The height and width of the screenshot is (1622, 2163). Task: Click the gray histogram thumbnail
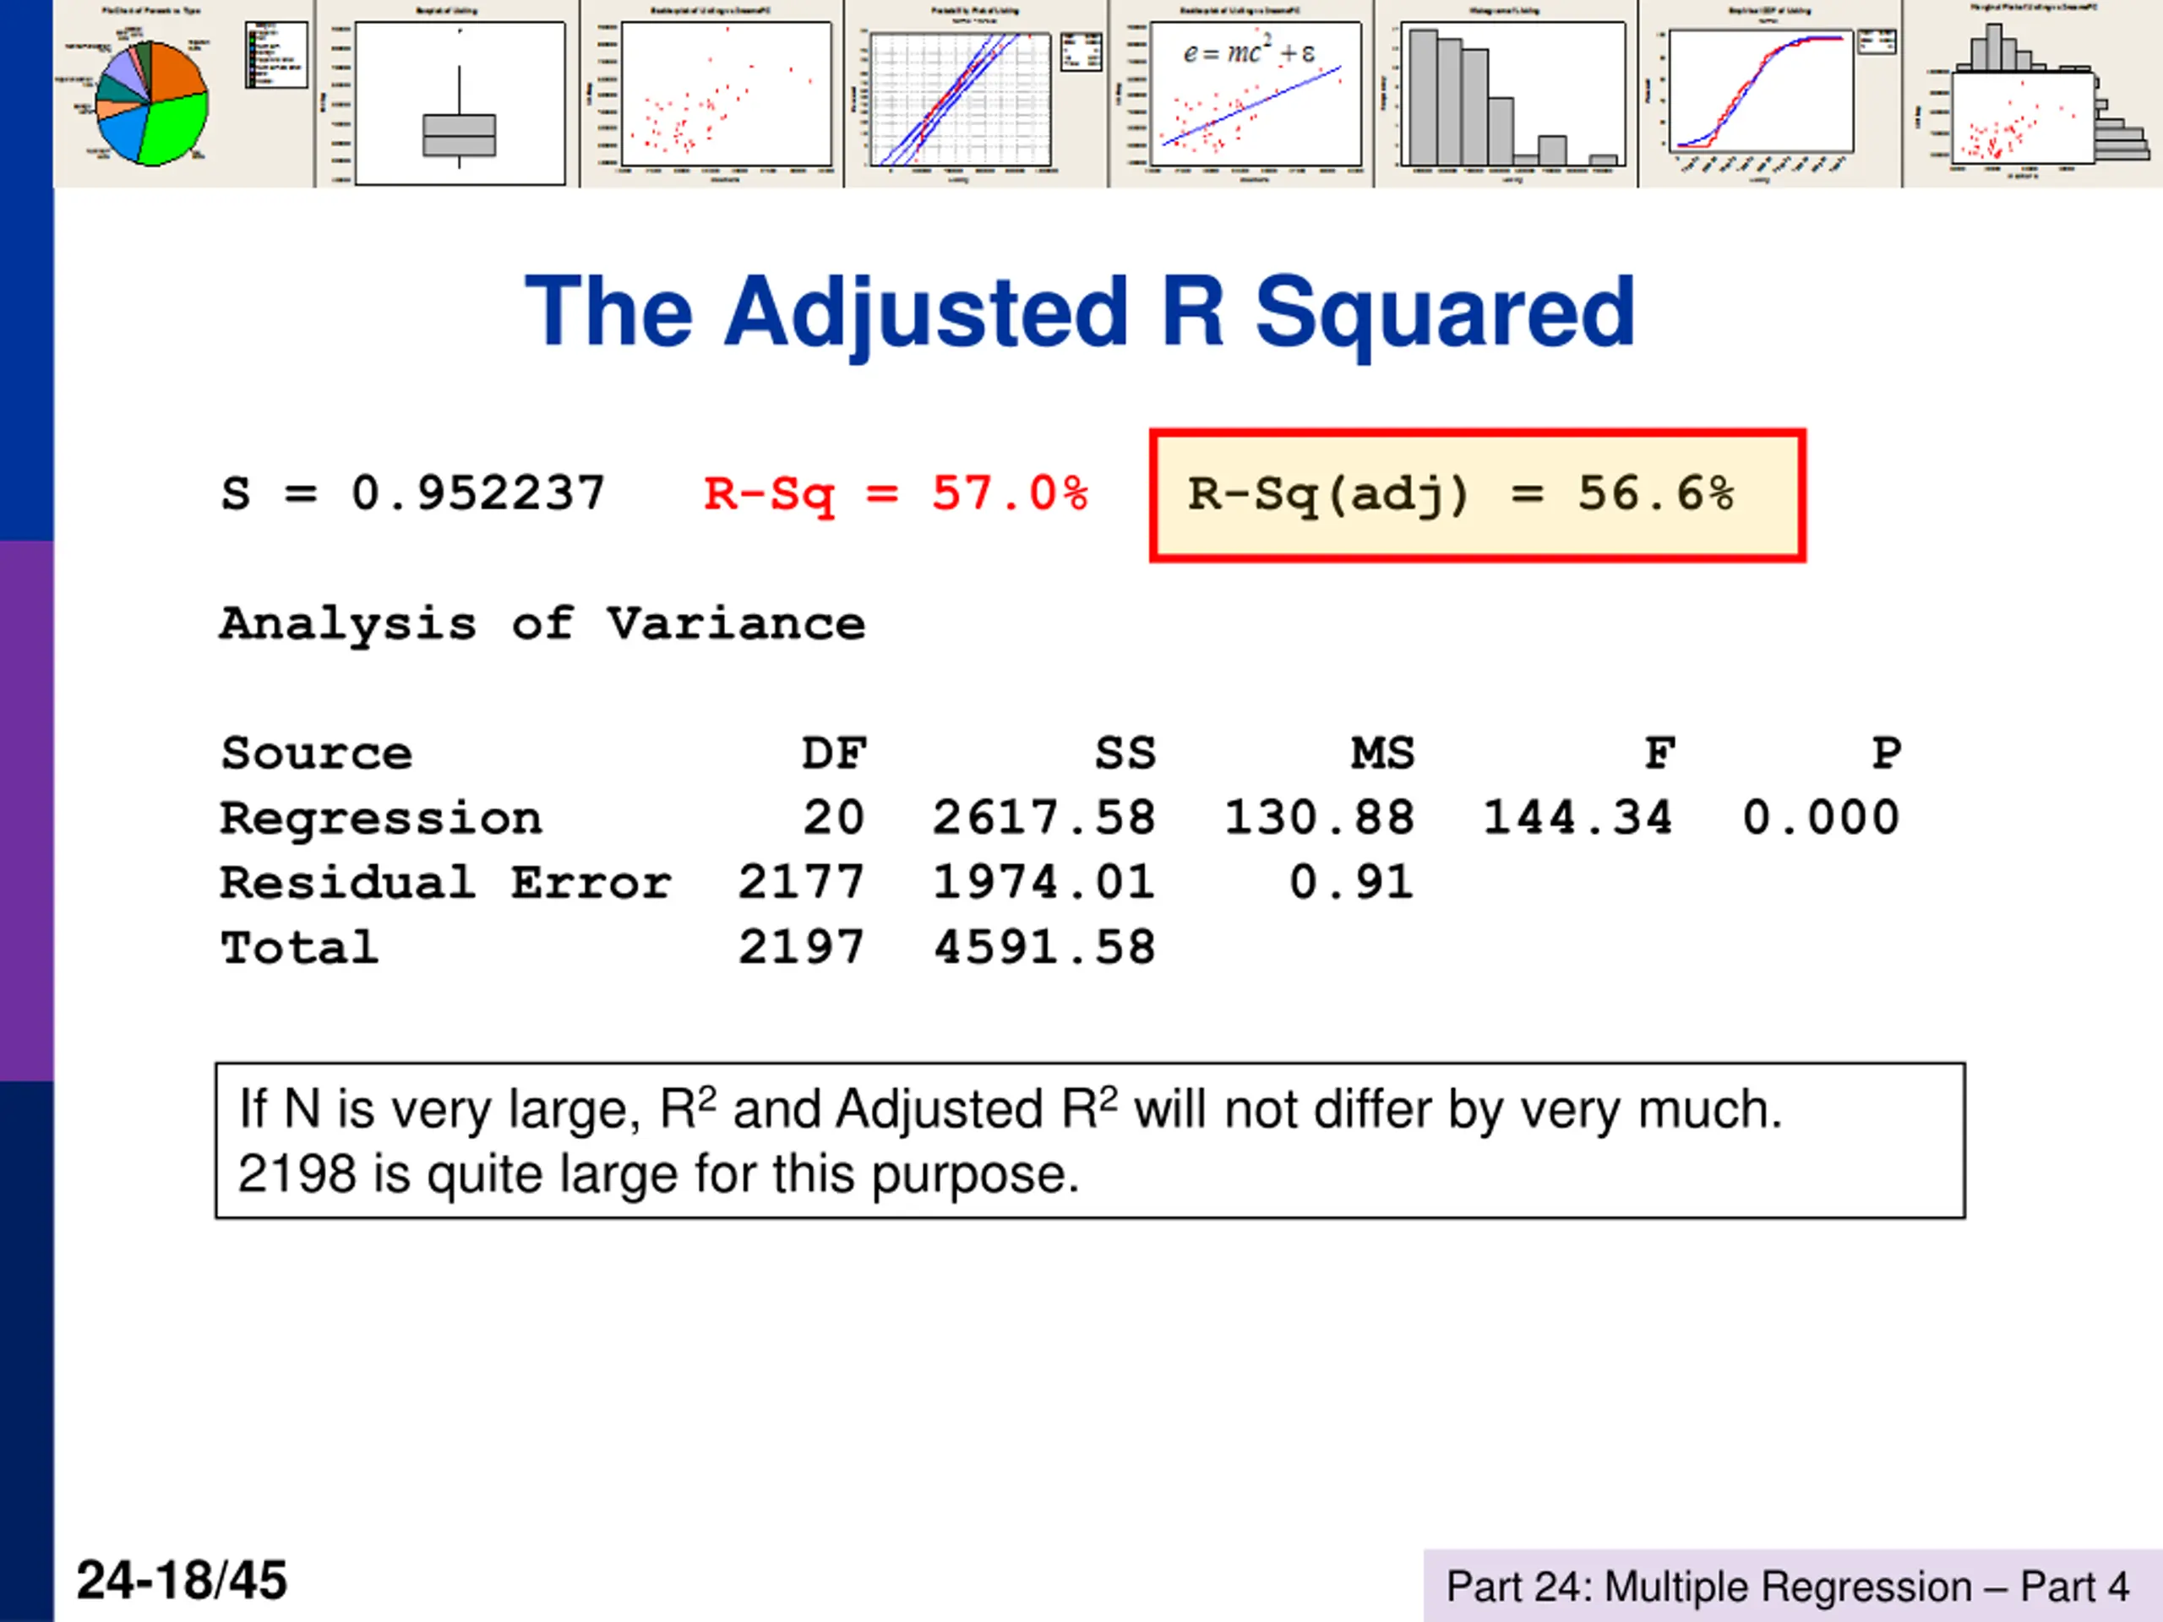click(1506, 95)
